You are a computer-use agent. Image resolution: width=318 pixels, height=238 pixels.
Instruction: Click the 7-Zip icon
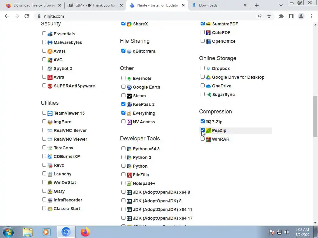208,122
